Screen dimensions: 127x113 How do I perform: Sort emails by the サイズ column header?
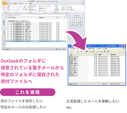click(x=57, y=18)
